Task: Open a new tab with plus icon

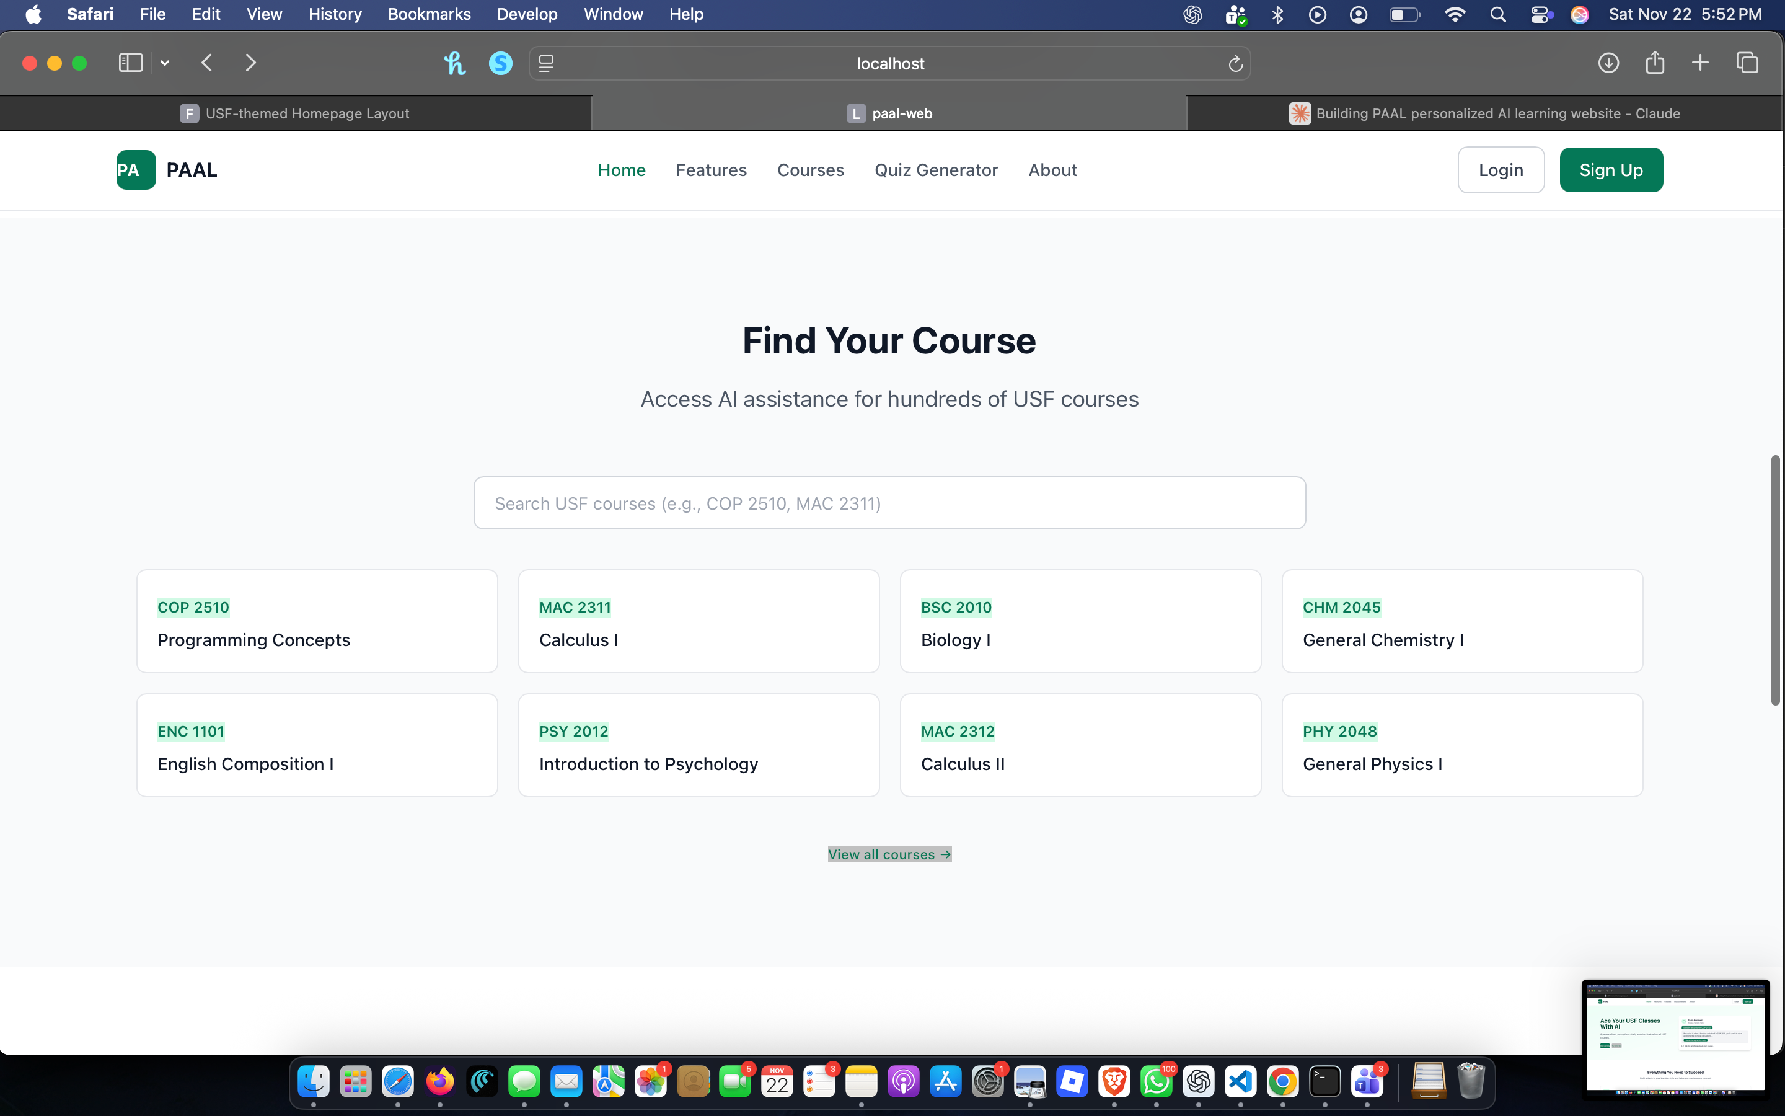Action: click(x=1699, y=63)
